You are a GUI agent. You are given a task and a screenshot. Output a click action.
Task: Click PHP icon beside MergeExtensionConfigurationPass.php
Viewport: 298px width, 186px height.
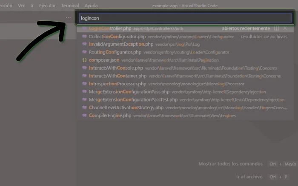click(x=84, y=92)
